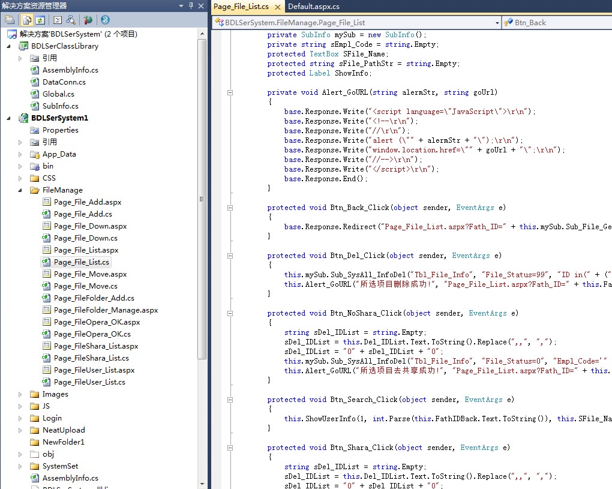Collapse the FileManage folder
Viewport: 612px width, 489px height.
click(x=20, y=190)
